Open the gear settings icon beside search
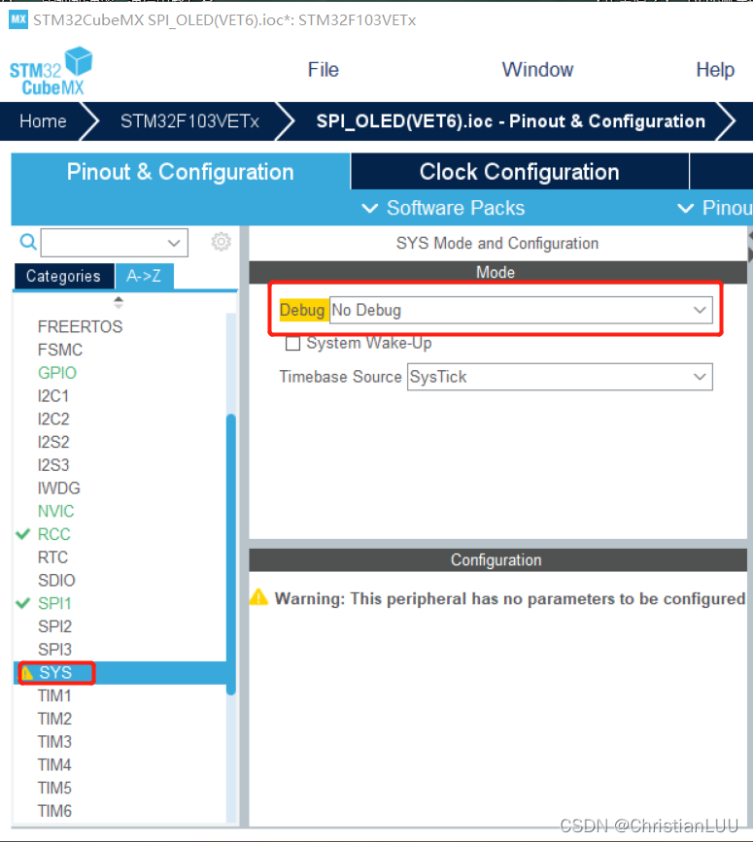 [221, 242]
